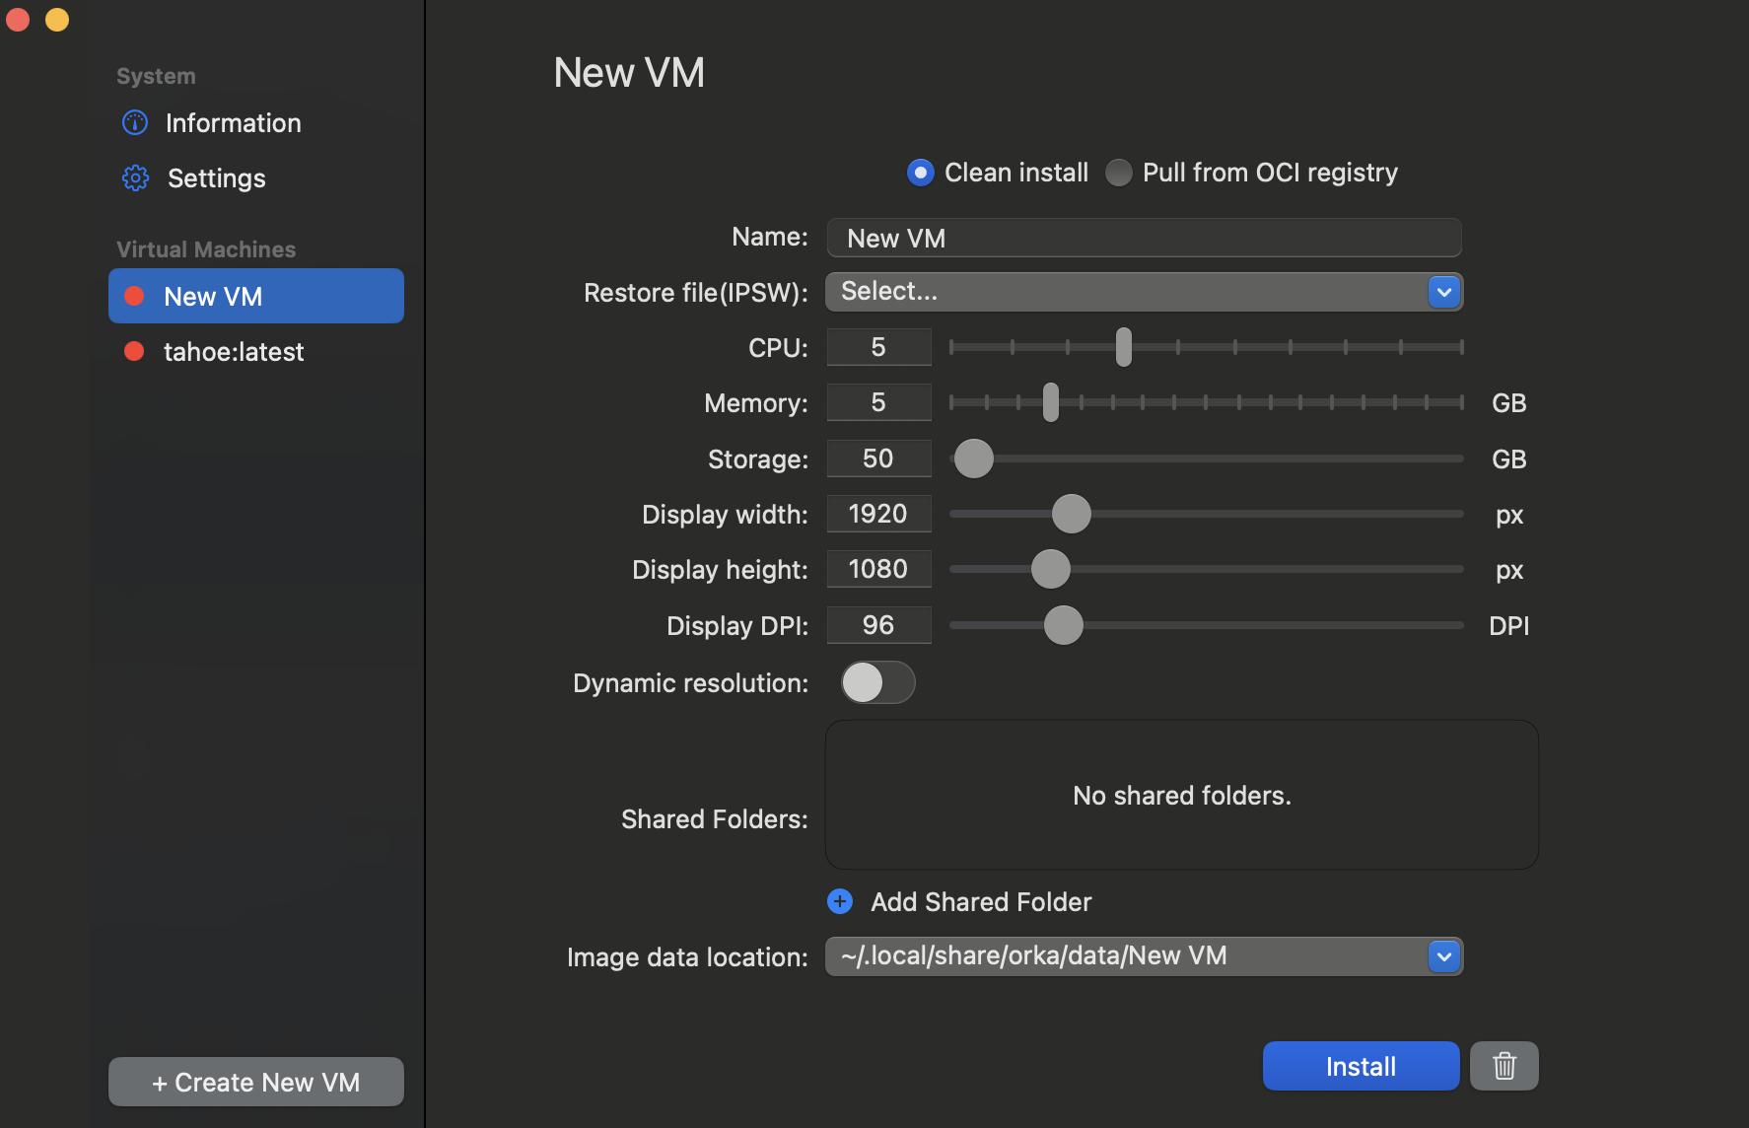
Task: Click the Display width slider knob
Action: 1072,514
